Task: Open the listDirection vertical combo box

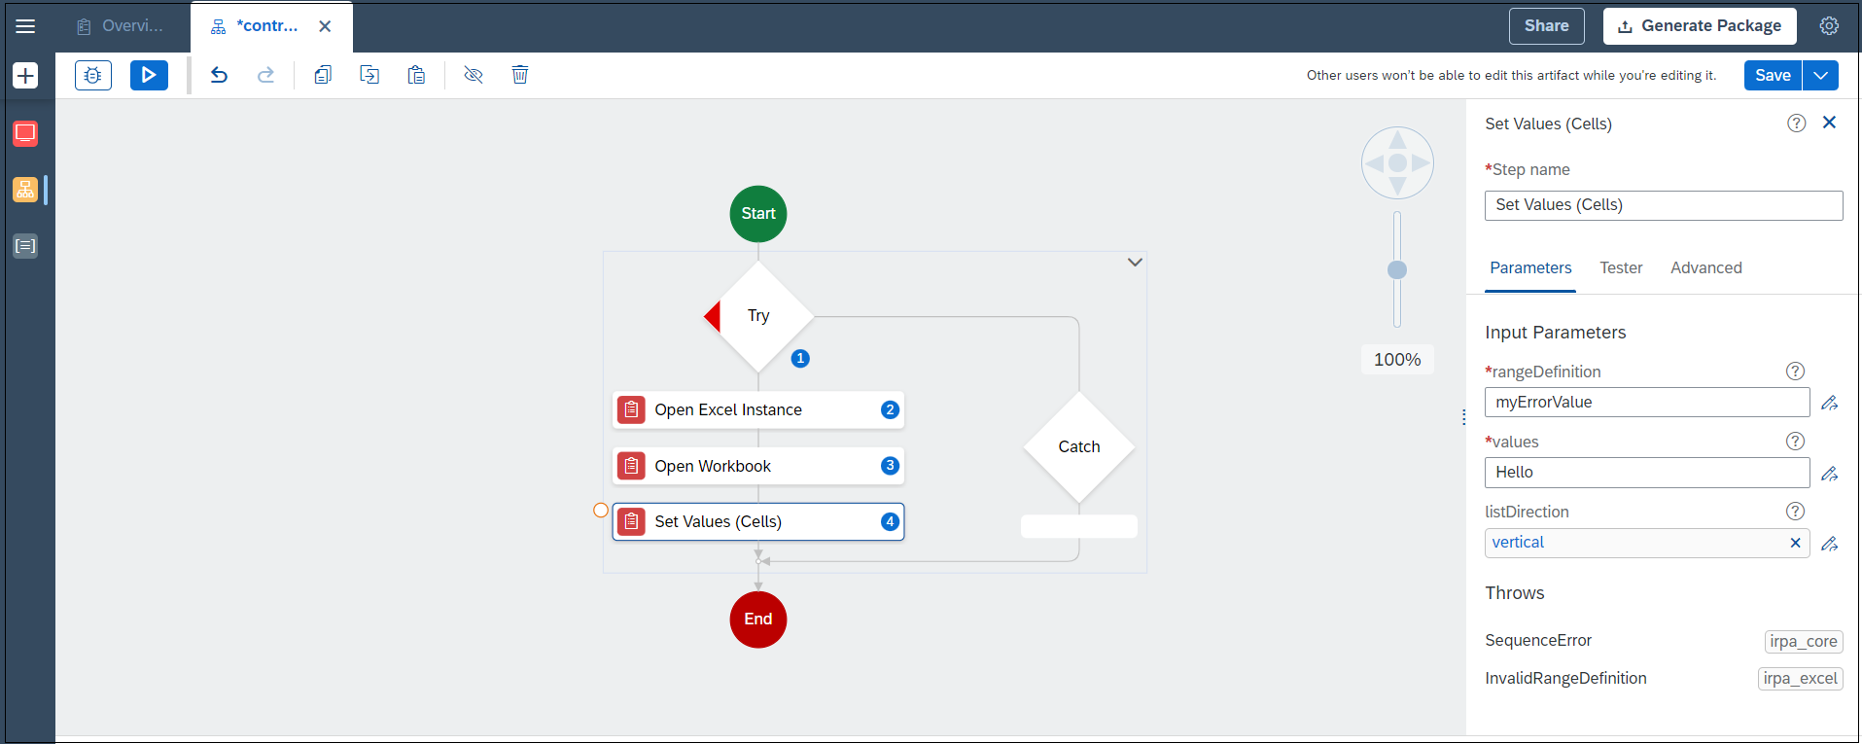Action: 1634,543
